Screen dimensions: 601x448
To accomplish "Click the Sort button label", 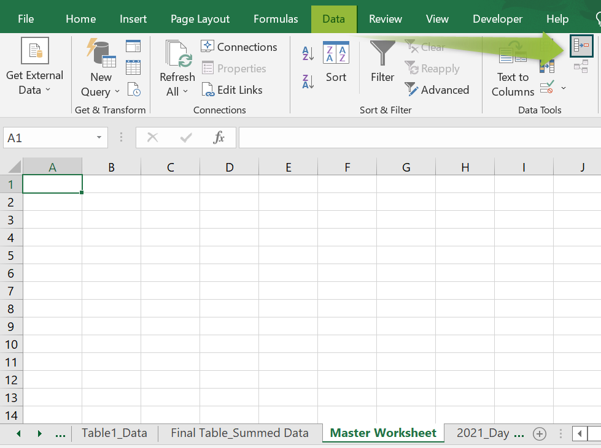I will (x=336, y=77).
